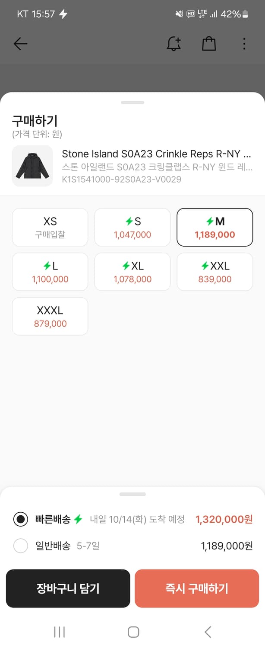265x649 pixels.
Task: Open the shopping bag cart icon
Action: point(209,44)
